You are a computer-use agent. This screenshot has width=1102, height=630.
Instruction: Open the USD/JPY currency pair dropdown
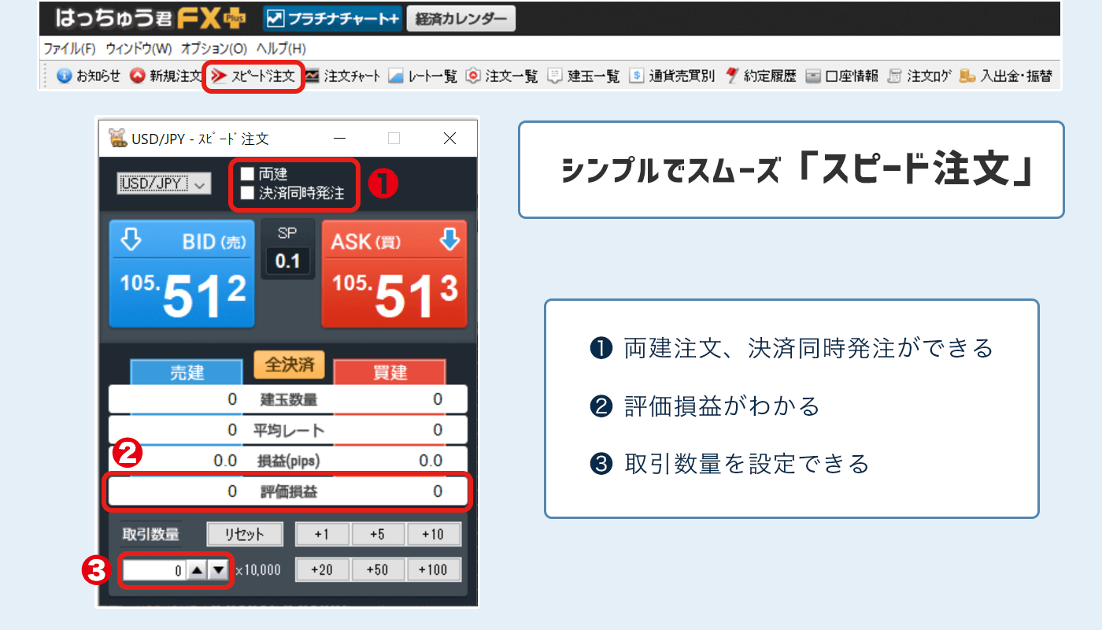coord(164,183)
